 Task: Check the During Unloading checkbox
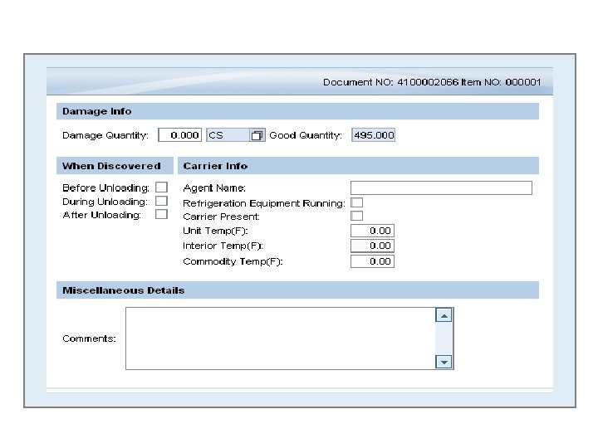[x=161, y=201]
